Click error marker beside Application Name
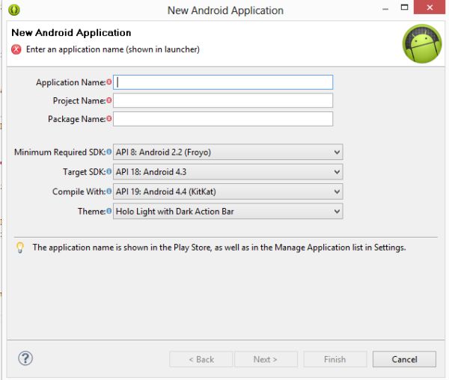Image resolution: width=449 pixels, height=380 pixels. coord(109,82)
